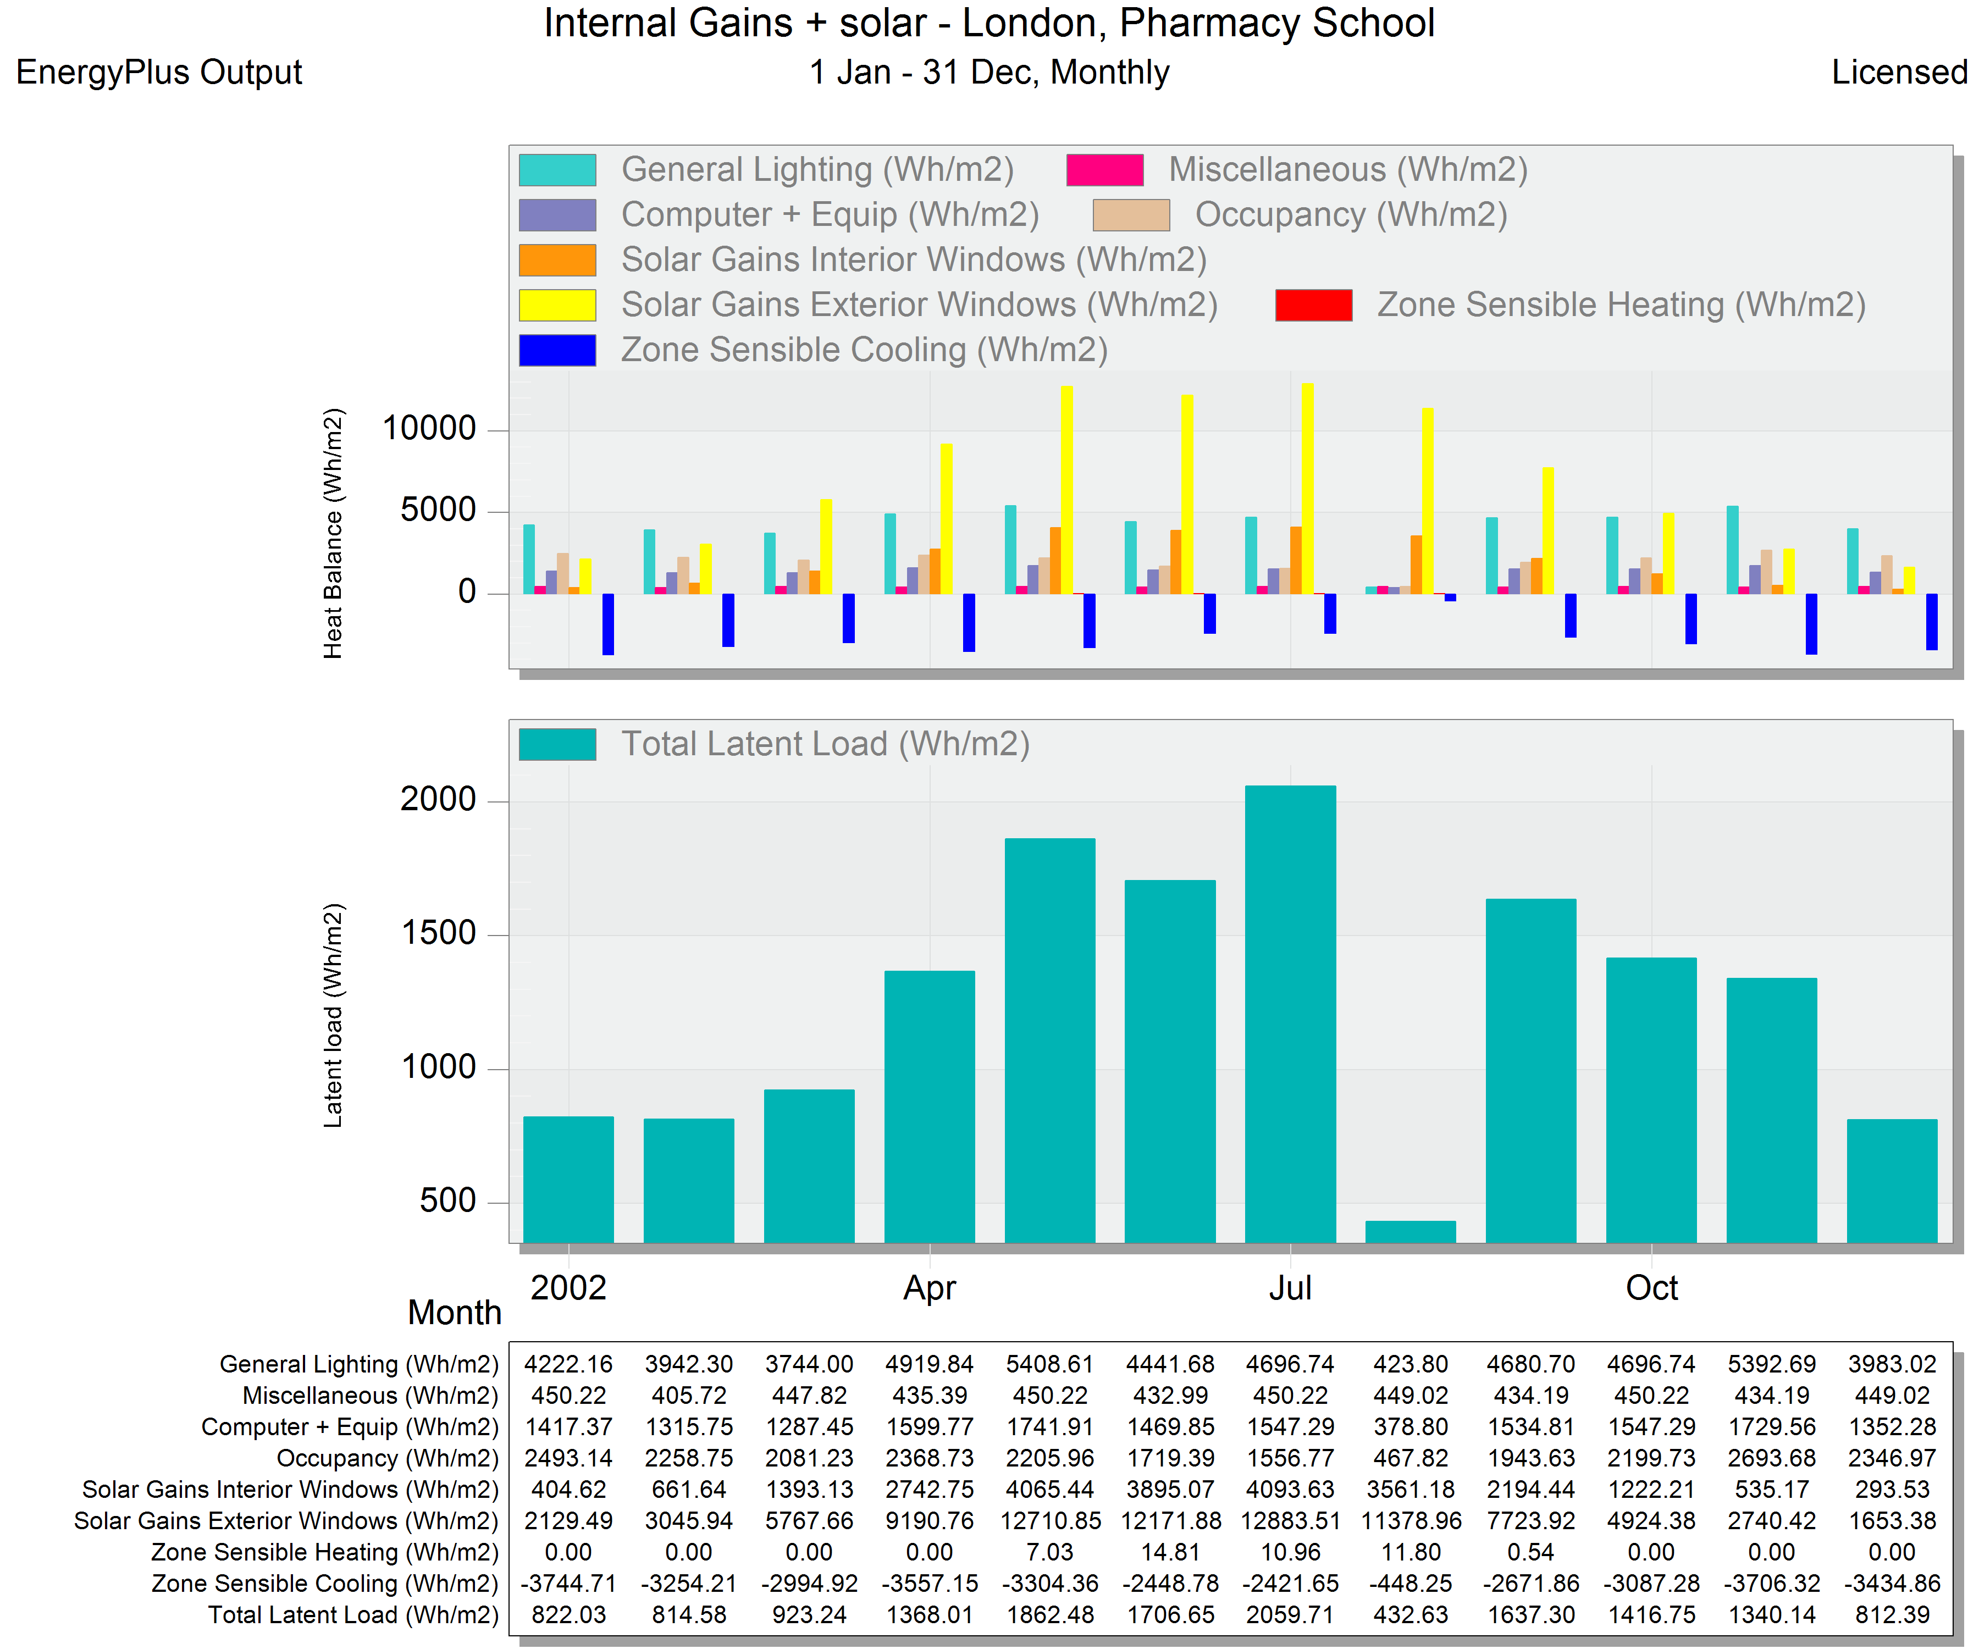The width and height of the screenshot is (1979, 1649).
Task: Click the 'Jul' x-axis label
Action: pos(1290,1288)
